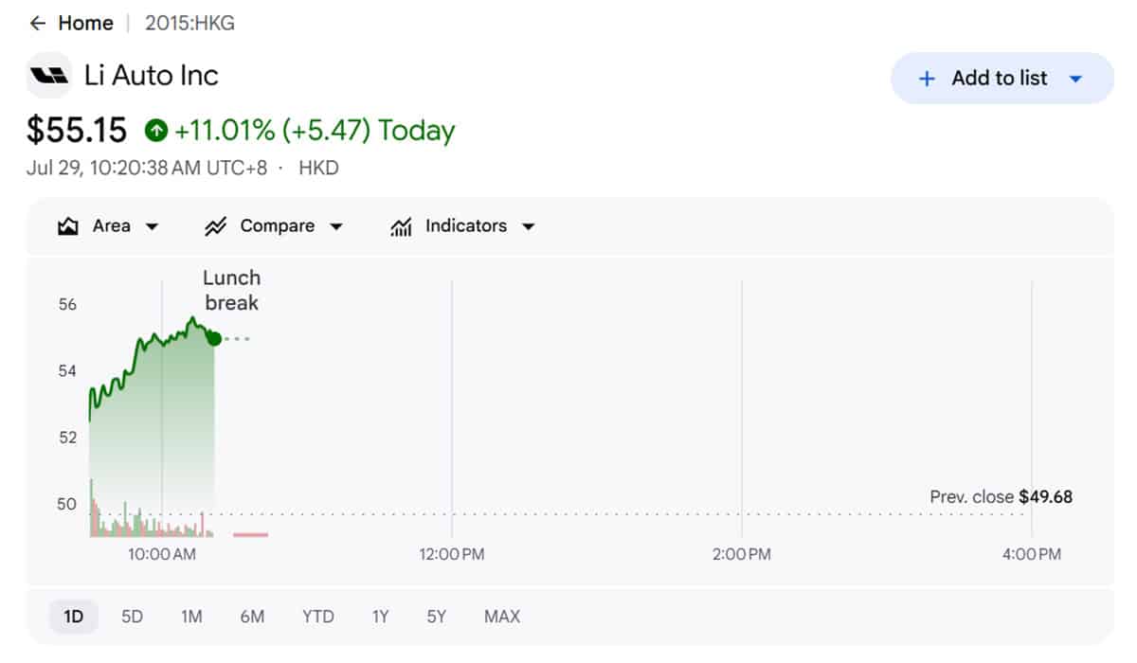Image resolution: width=1137 pixels, height=663 pixels.
Task: Click the Prev. close $49.68 label
Action: [1002, 496]
